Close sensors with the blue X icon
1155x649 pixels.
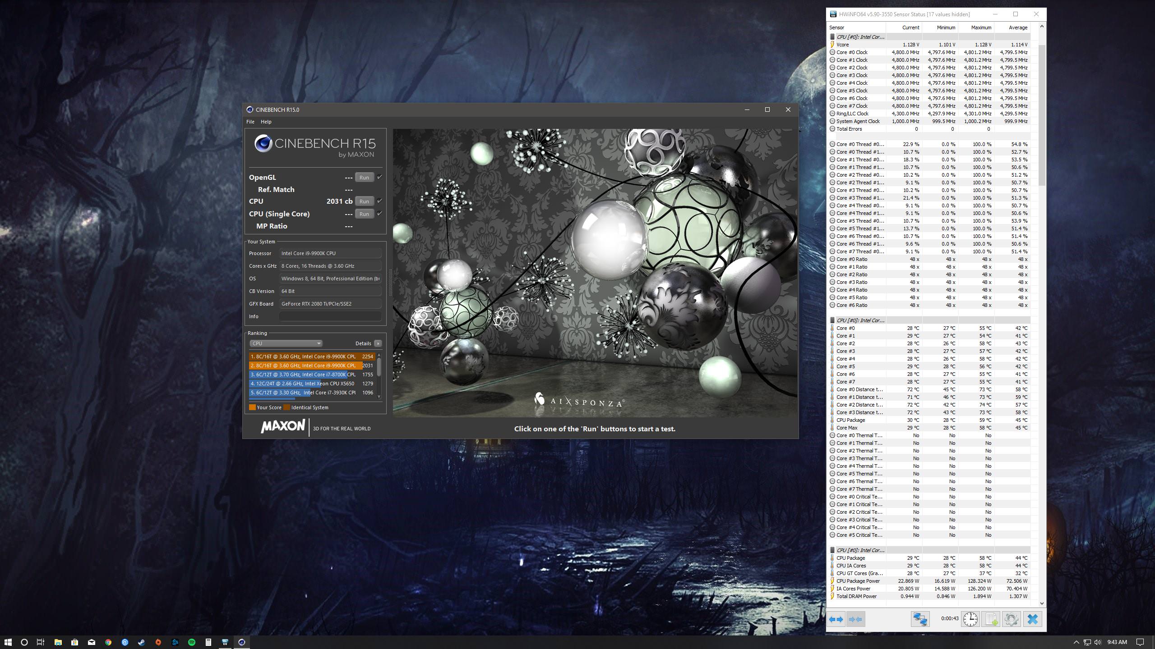pyautogui.click(x=1032, y=619)
